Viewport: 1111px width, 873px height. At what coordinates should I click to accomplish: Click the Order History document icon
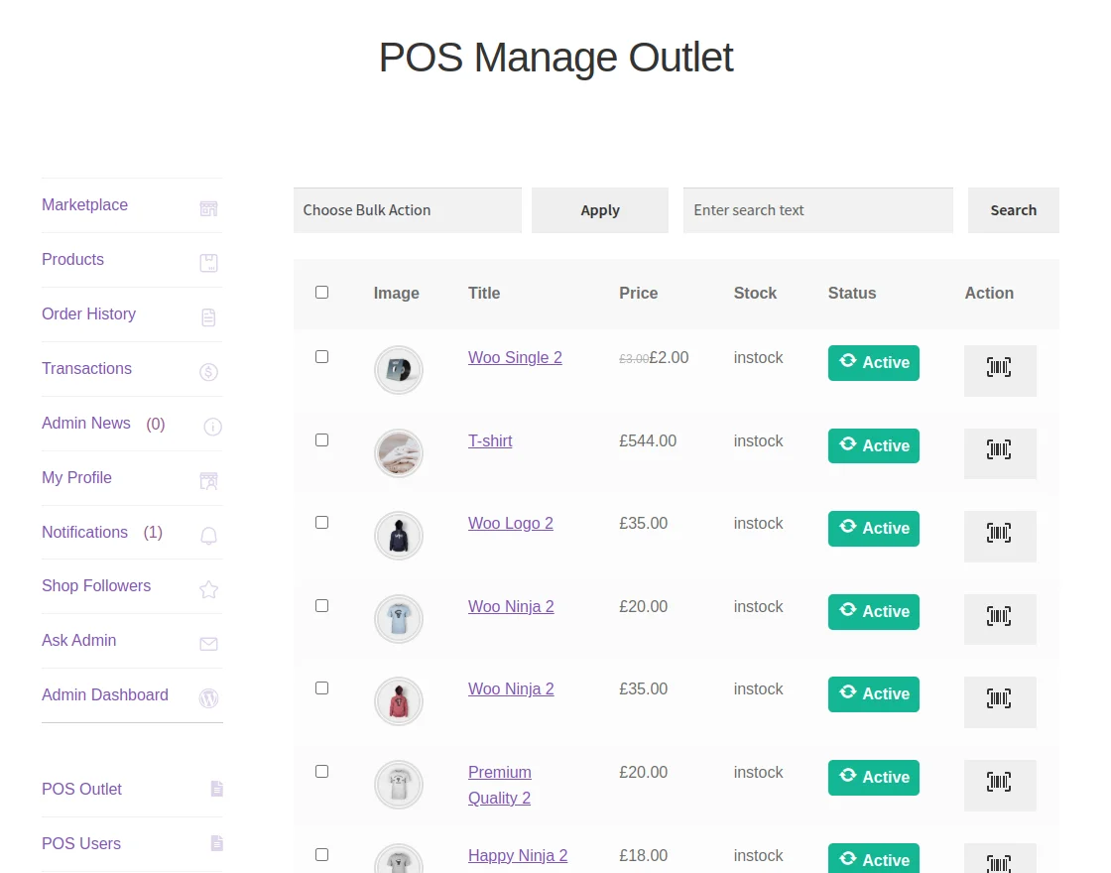tap(208, 317)
